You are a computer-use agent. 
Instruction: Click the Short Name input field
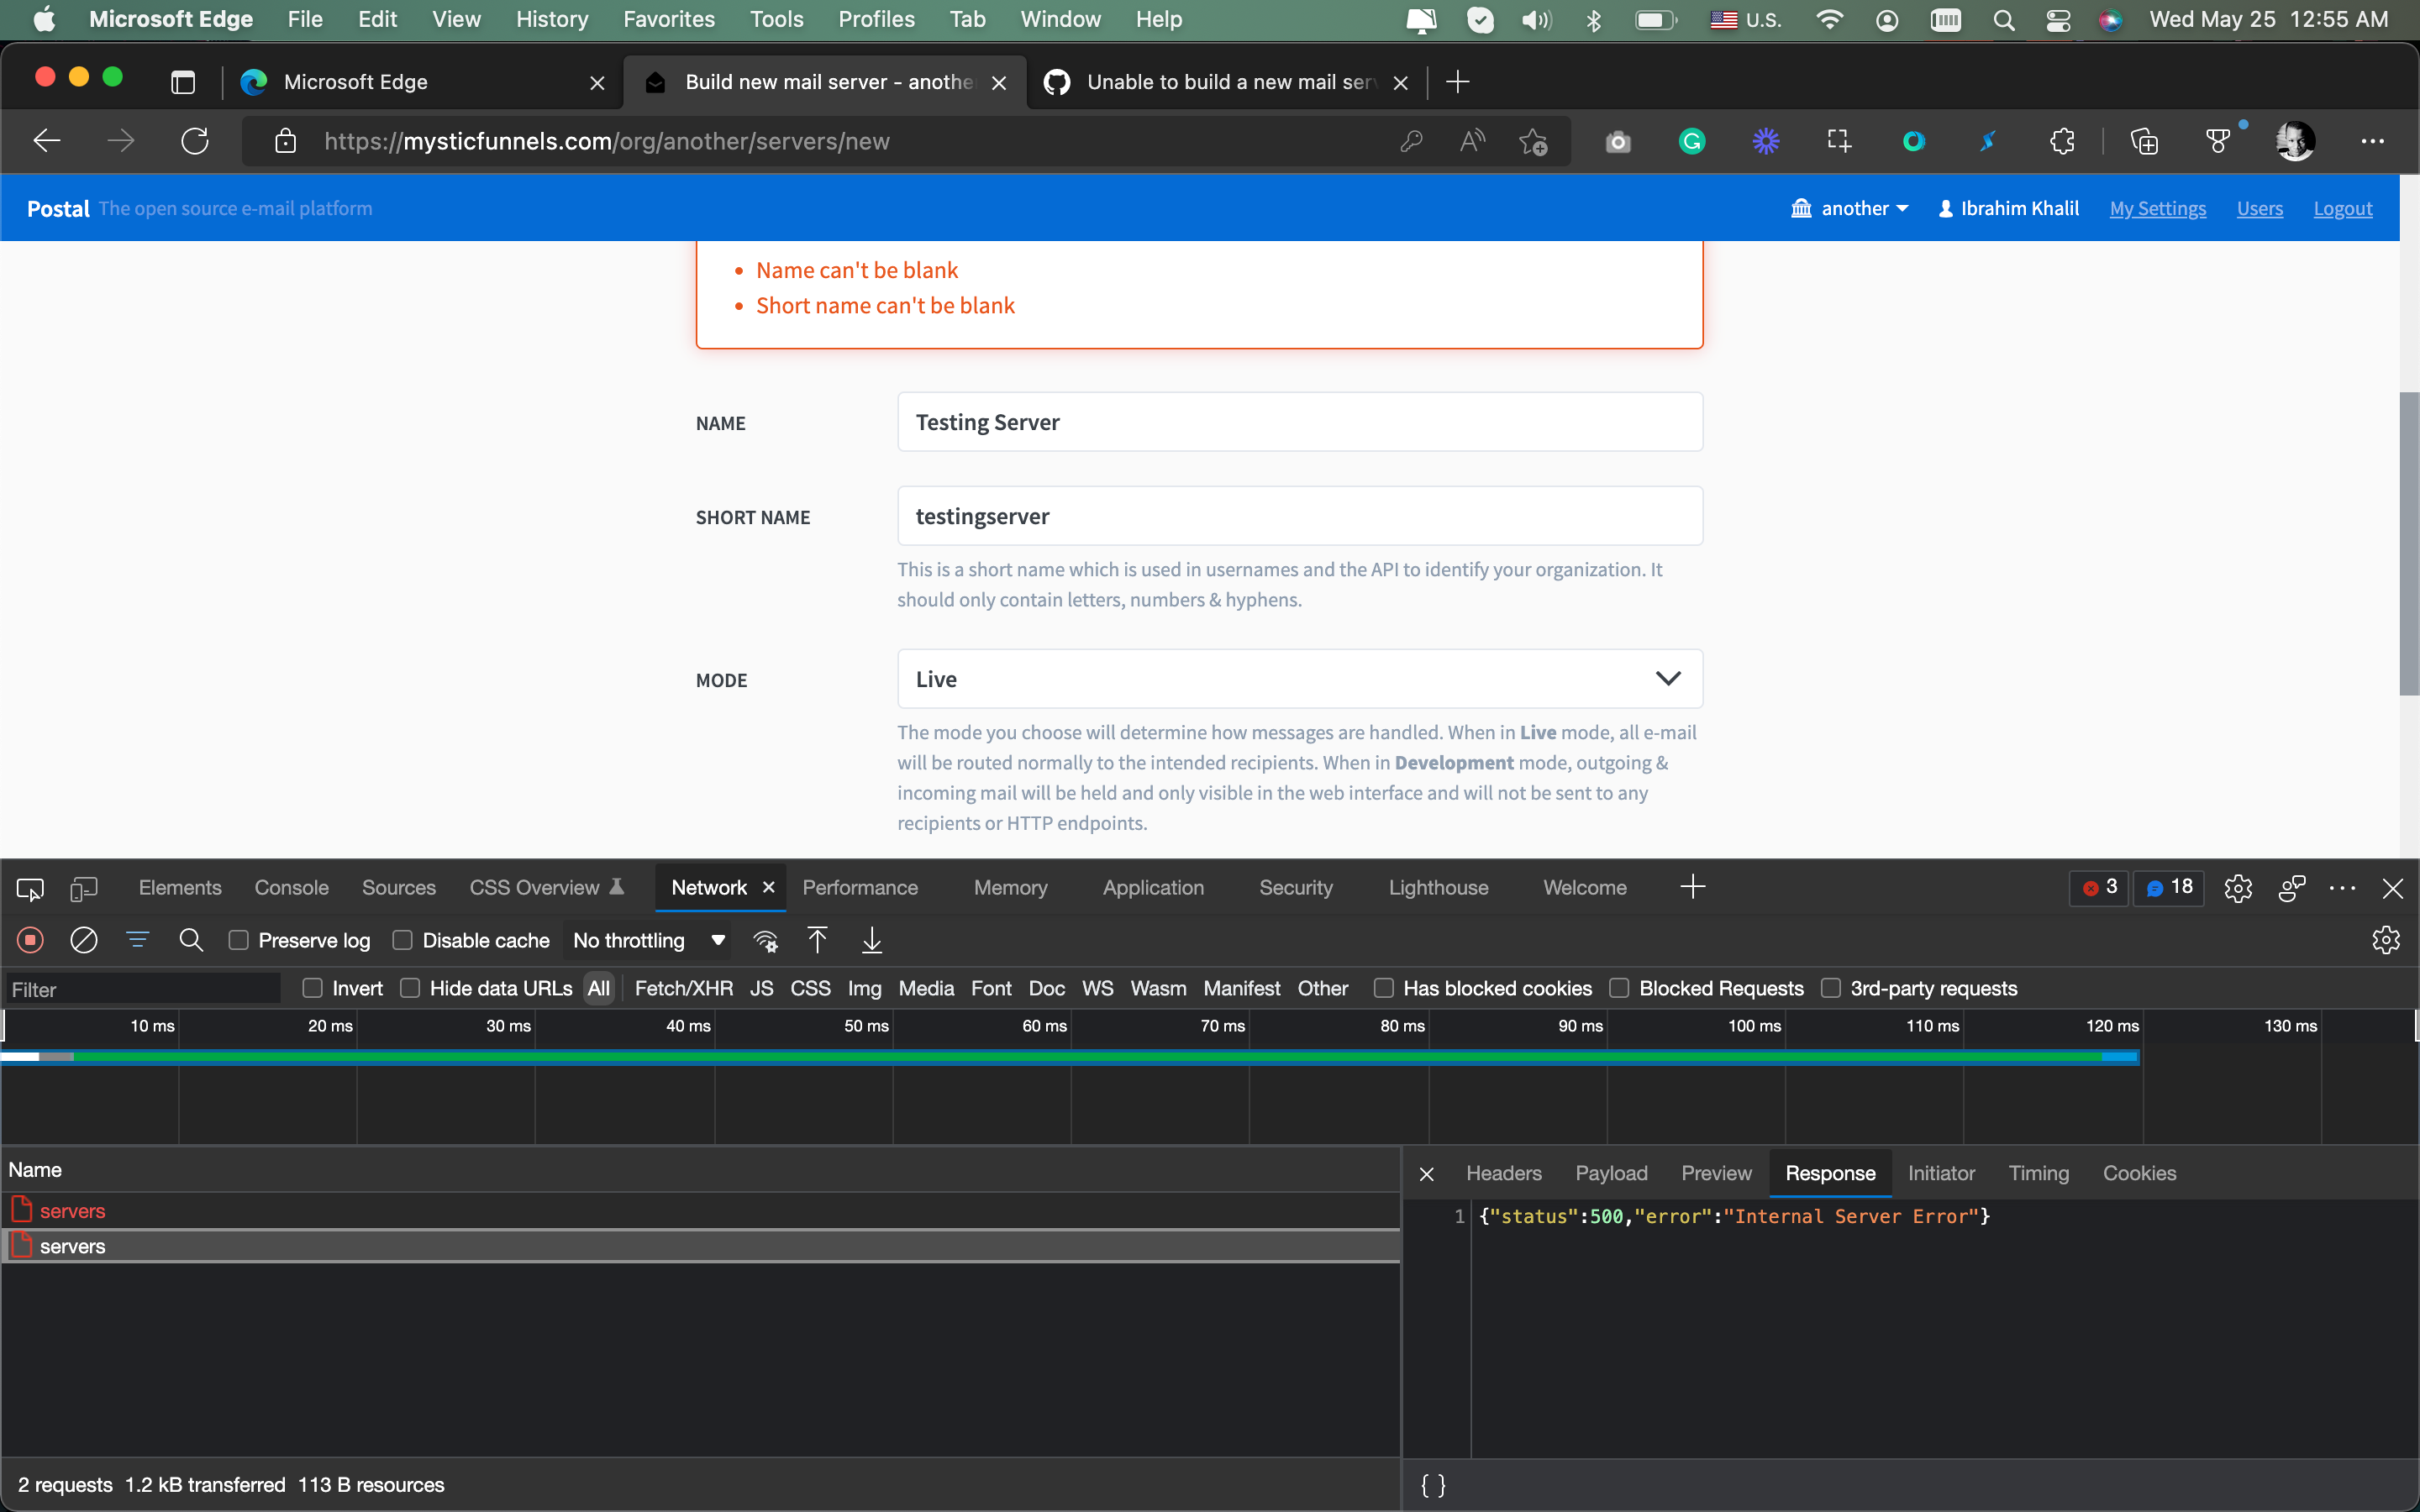click(1299, 516)
